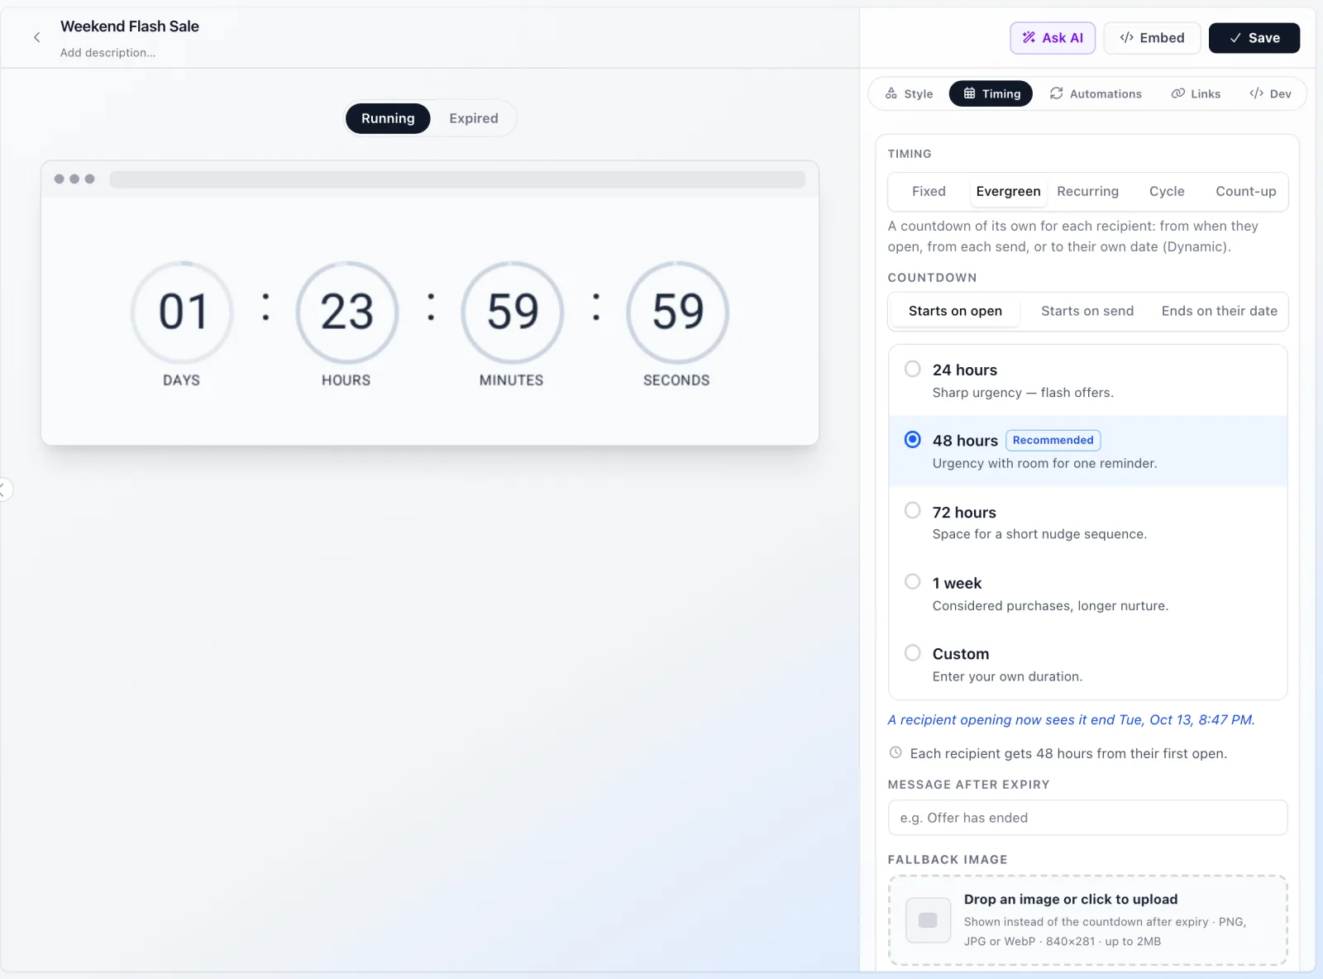Open the Timing tab
1323x979 pixels.
click(991, 93)
